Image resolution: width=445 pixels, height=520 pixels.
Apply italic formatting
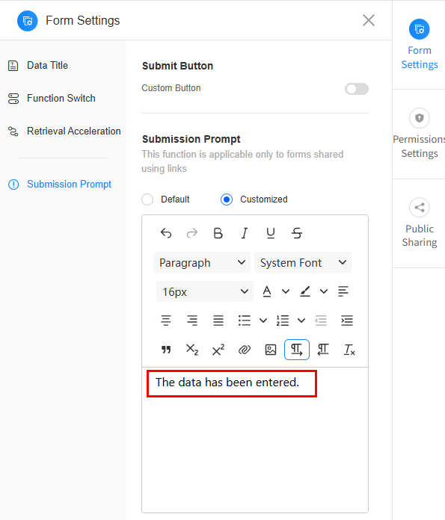[x=245, y=233]
